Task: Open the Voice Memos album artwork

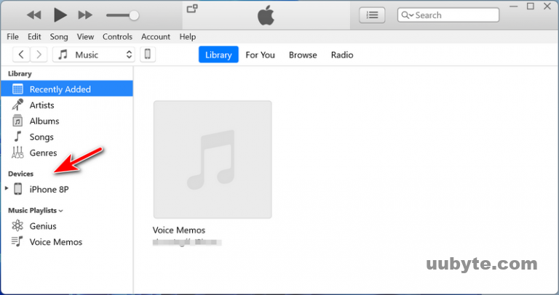Action: point(213,159)
